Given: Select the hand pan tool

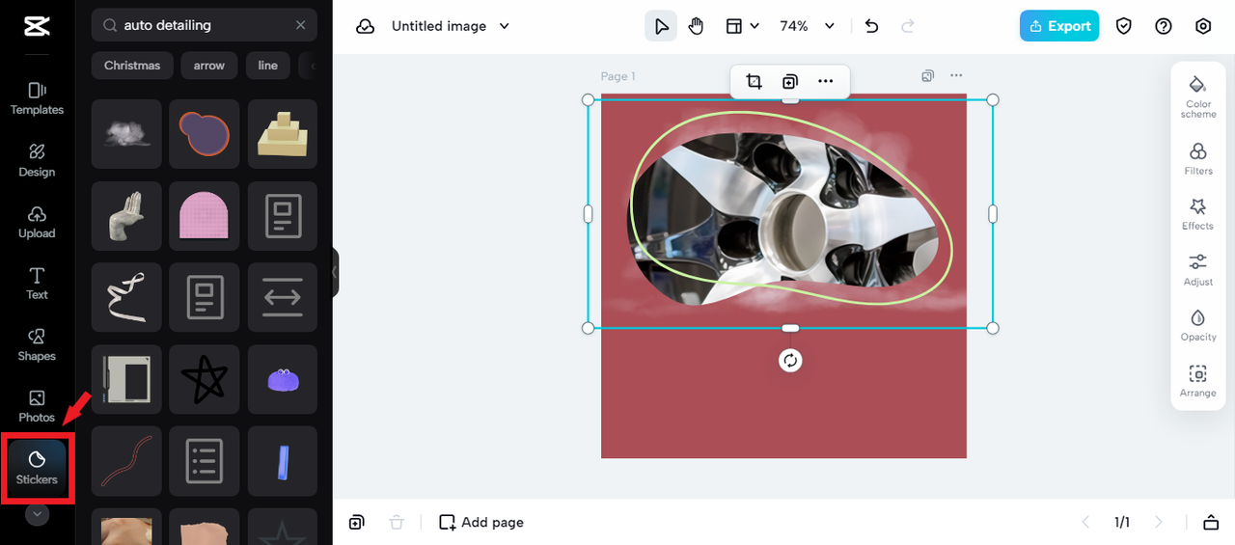Looking at the screenshot, I should pos(697,26).
